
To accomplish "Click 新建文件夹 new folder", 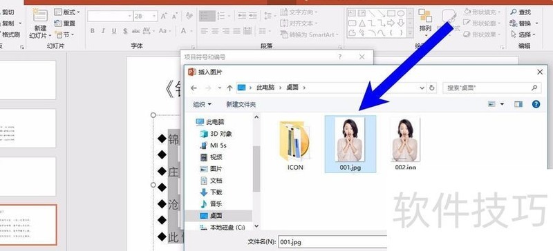I will [x=241, y=105].
